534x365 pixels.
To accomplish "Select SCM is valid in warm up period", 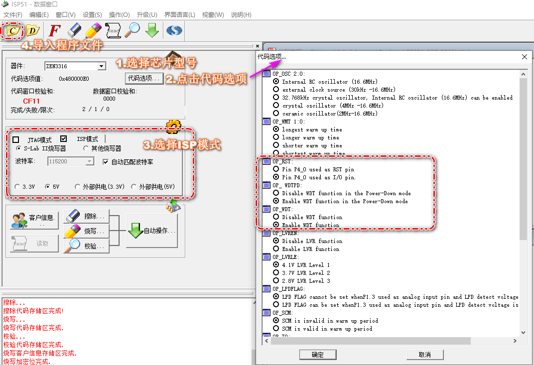I will [x=276, y=328].
